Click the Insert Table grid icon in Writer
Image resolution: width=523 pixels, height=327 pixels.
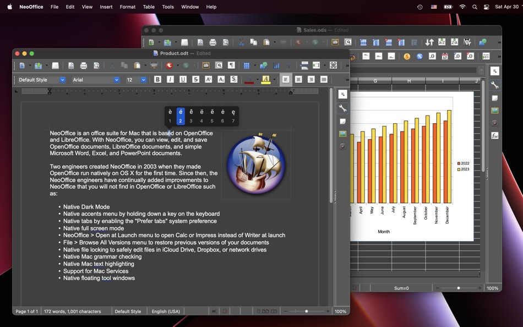pos(247,66)
